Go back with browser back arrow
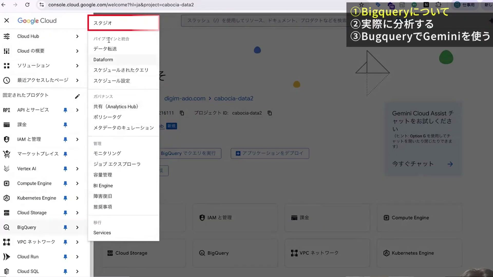The width and height of the screenshot is (493, 277). [3, 5]
